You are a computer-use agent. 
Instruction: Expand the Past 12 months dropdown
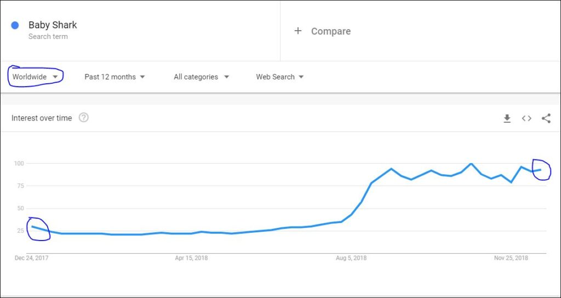[x=115, y=77]
